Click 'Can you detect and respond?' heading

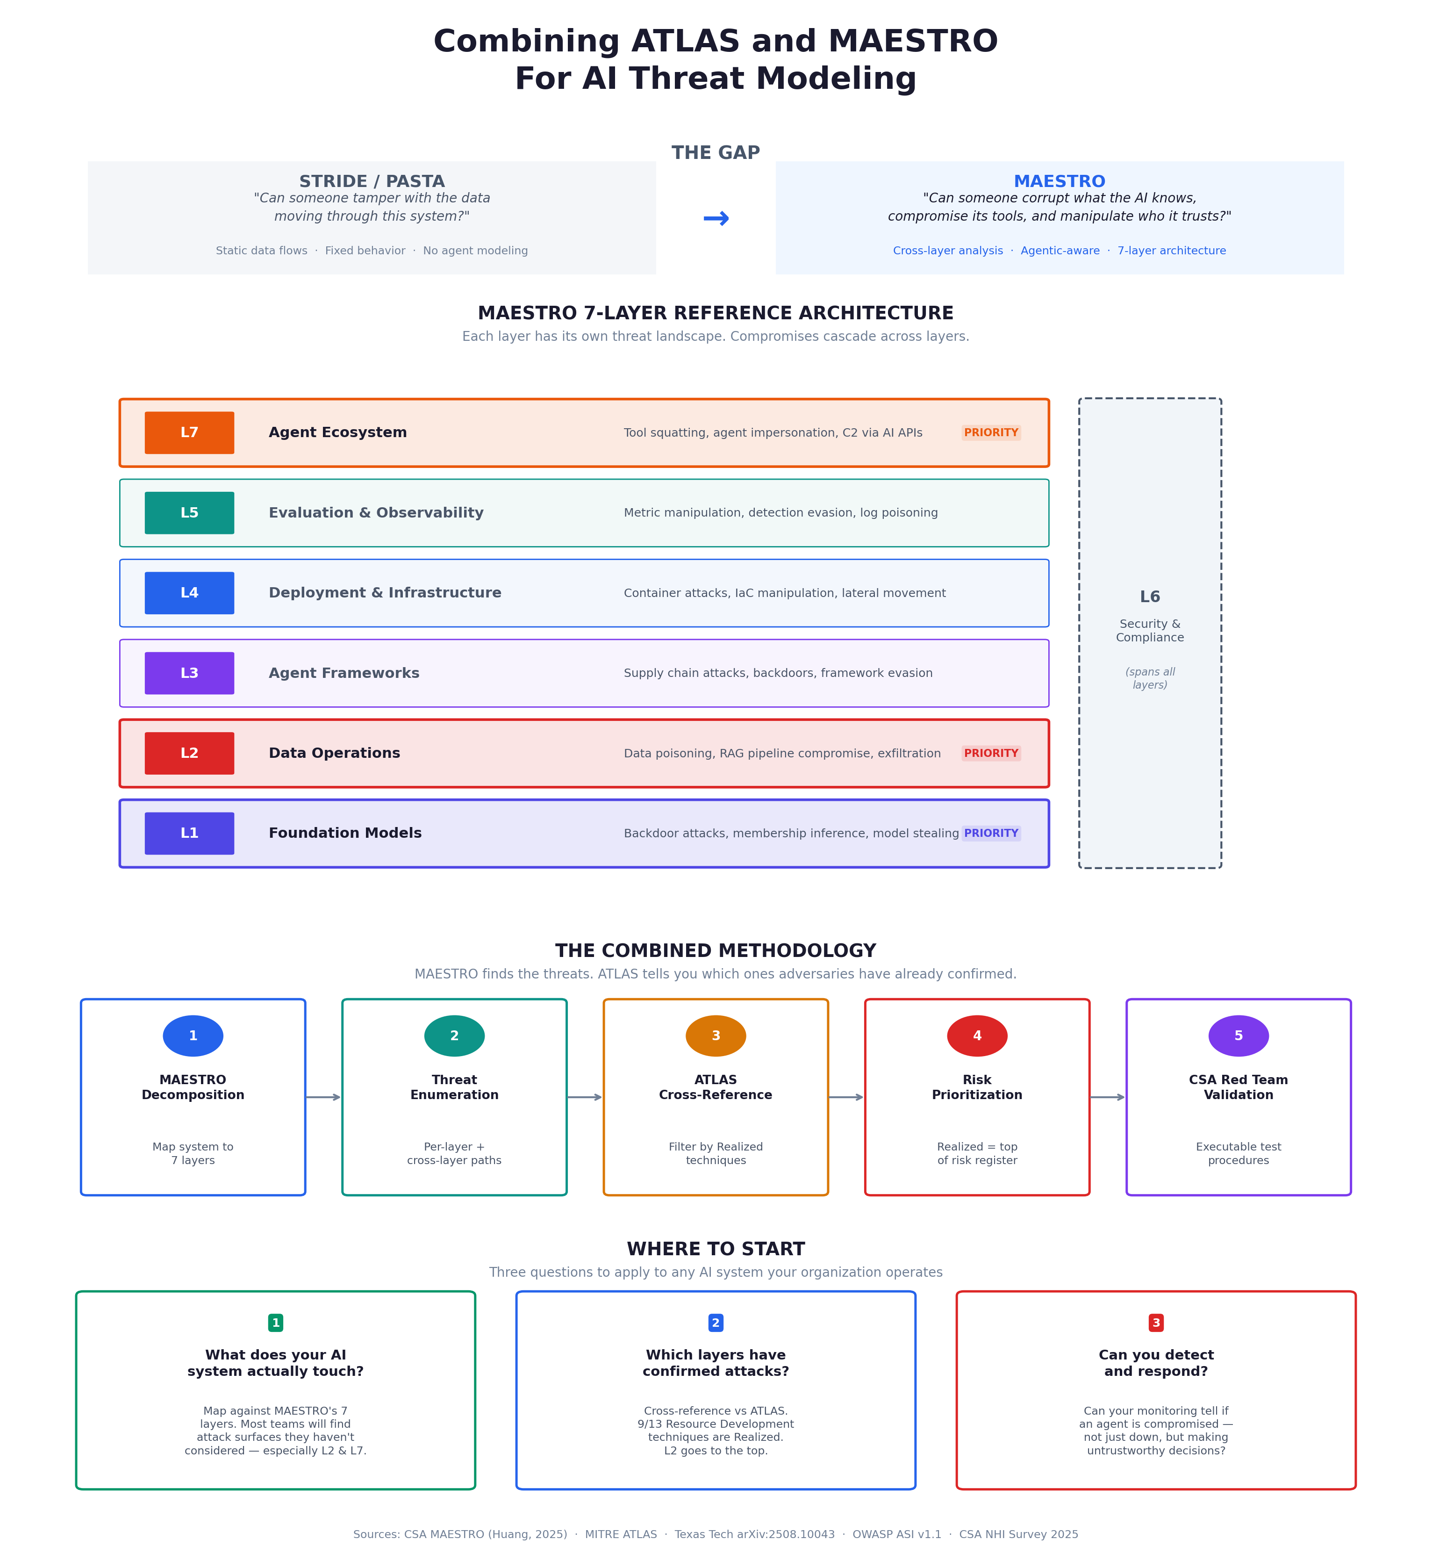point(1155,1363)
